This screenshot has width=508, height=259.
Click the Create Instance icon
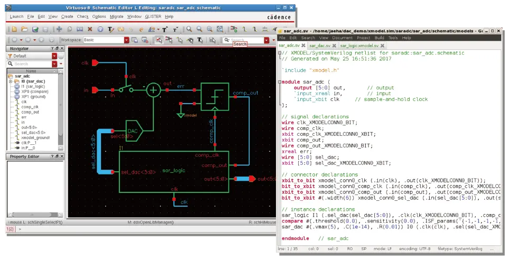(x=234, y=29)
